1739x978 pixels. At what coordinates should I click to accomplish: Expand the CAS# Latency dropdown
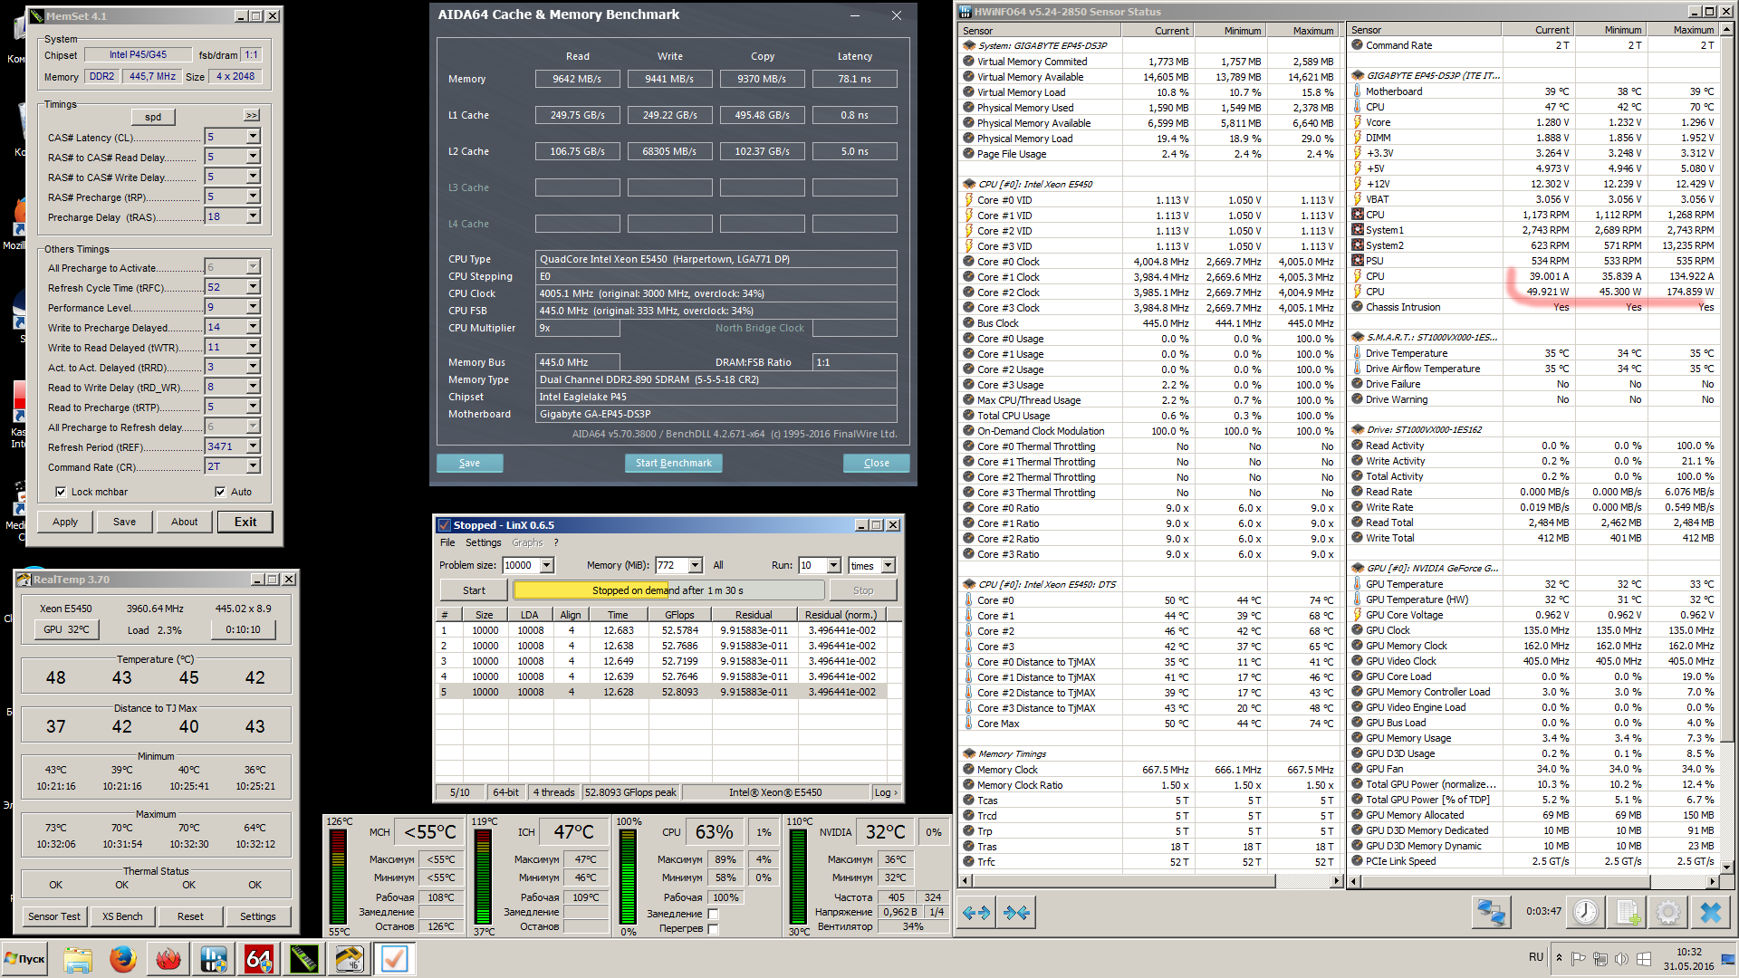[x=253, y=137]
